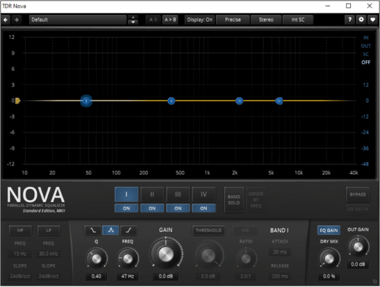Screen dimensions: 380x287
Task: Select band II node on the EQ graph
Action: coord(172,101)
